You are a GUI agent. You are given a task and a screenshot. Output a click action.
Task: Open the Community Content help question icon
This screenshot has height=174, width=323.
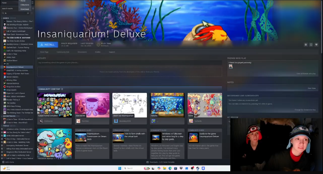(x=62, y=89)
